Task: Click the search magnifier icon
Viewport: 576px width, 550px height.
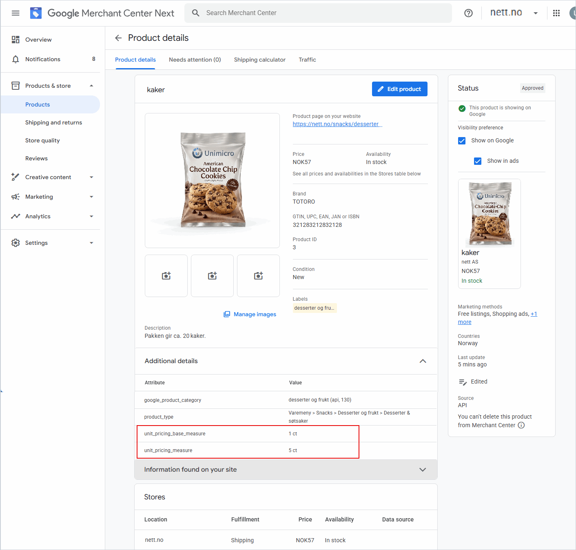Action: (196, 13)
